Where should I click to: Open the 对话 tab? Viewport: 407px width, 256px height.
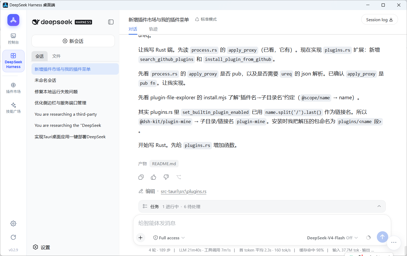click(x=133, y=29)
